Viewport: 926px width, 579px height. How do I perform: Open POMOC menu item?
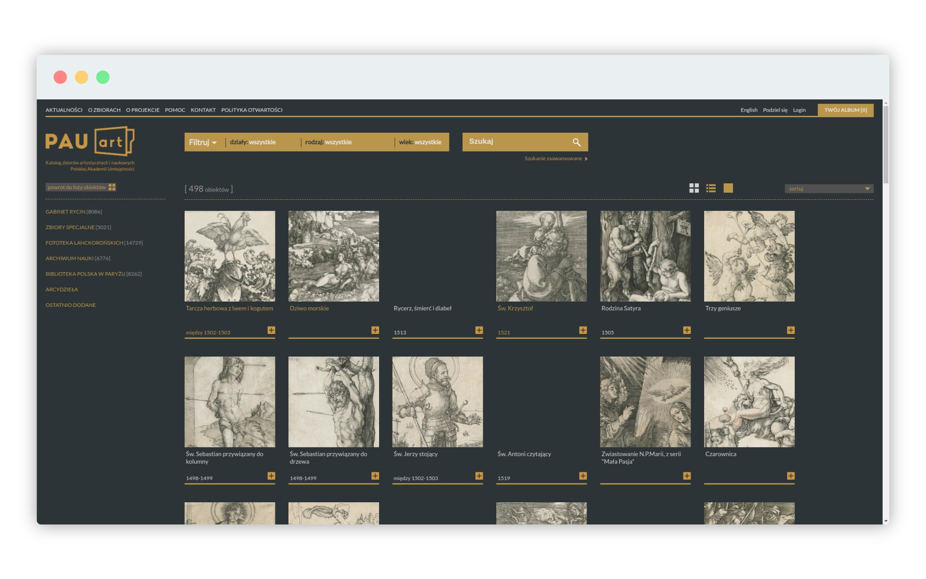pyautogui.click(x=175, y=110)
